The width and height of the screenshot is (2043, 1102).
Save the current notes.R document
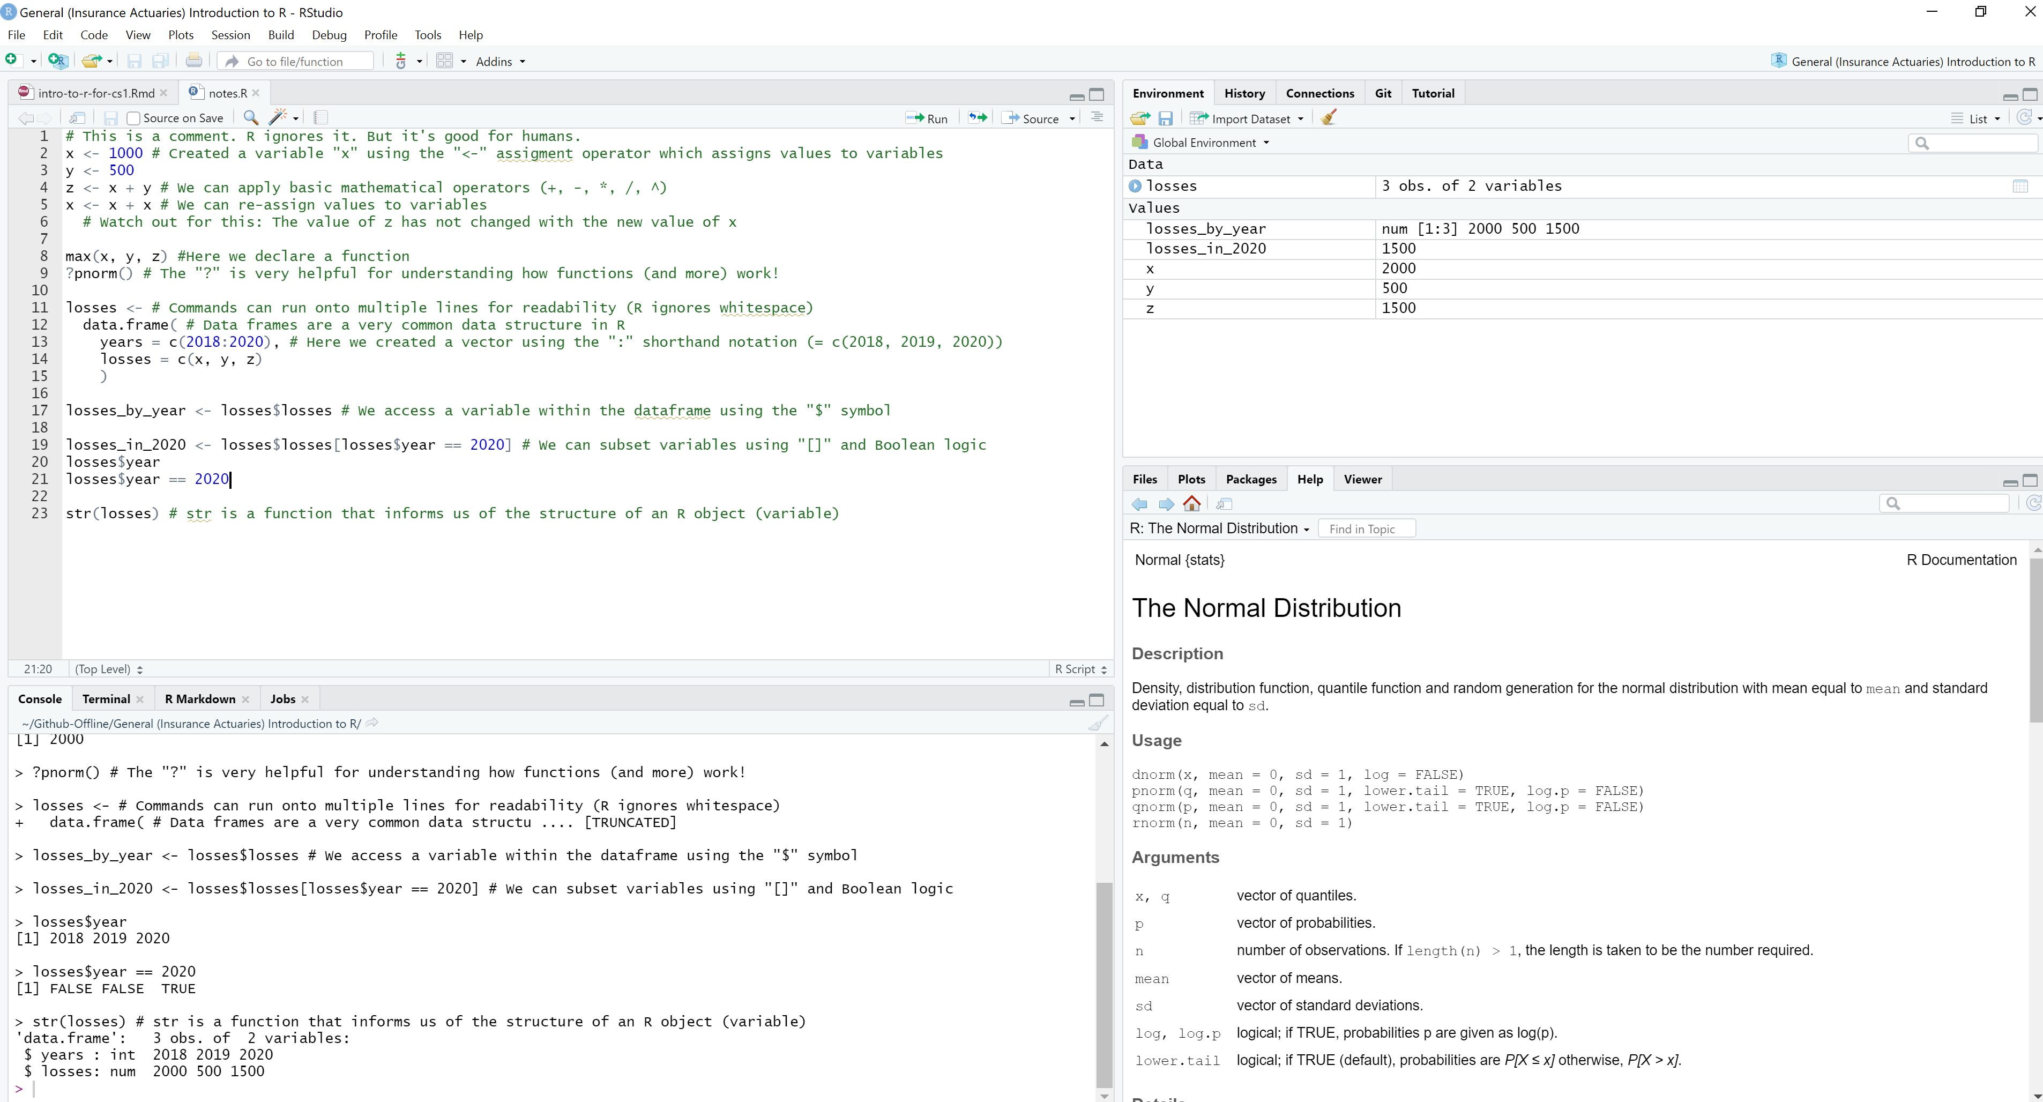[x=111, y=117]
